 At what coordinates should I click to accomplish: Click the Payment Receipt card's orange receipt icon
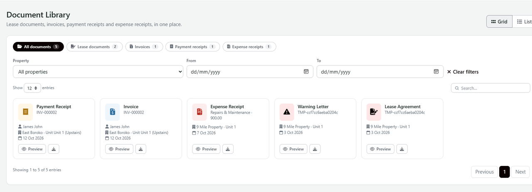click(x=26, y=112)
